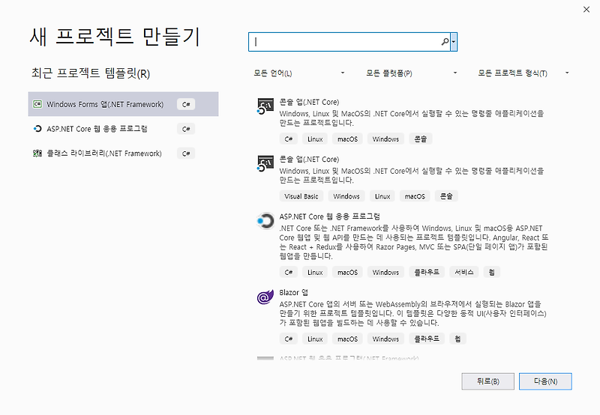Click the 웹 tag under ASP.NET Core template
Screen dimensions: 600x415
tap(492, 273)
